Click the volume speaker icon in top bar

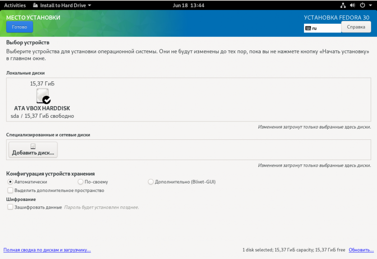(353, 5)
